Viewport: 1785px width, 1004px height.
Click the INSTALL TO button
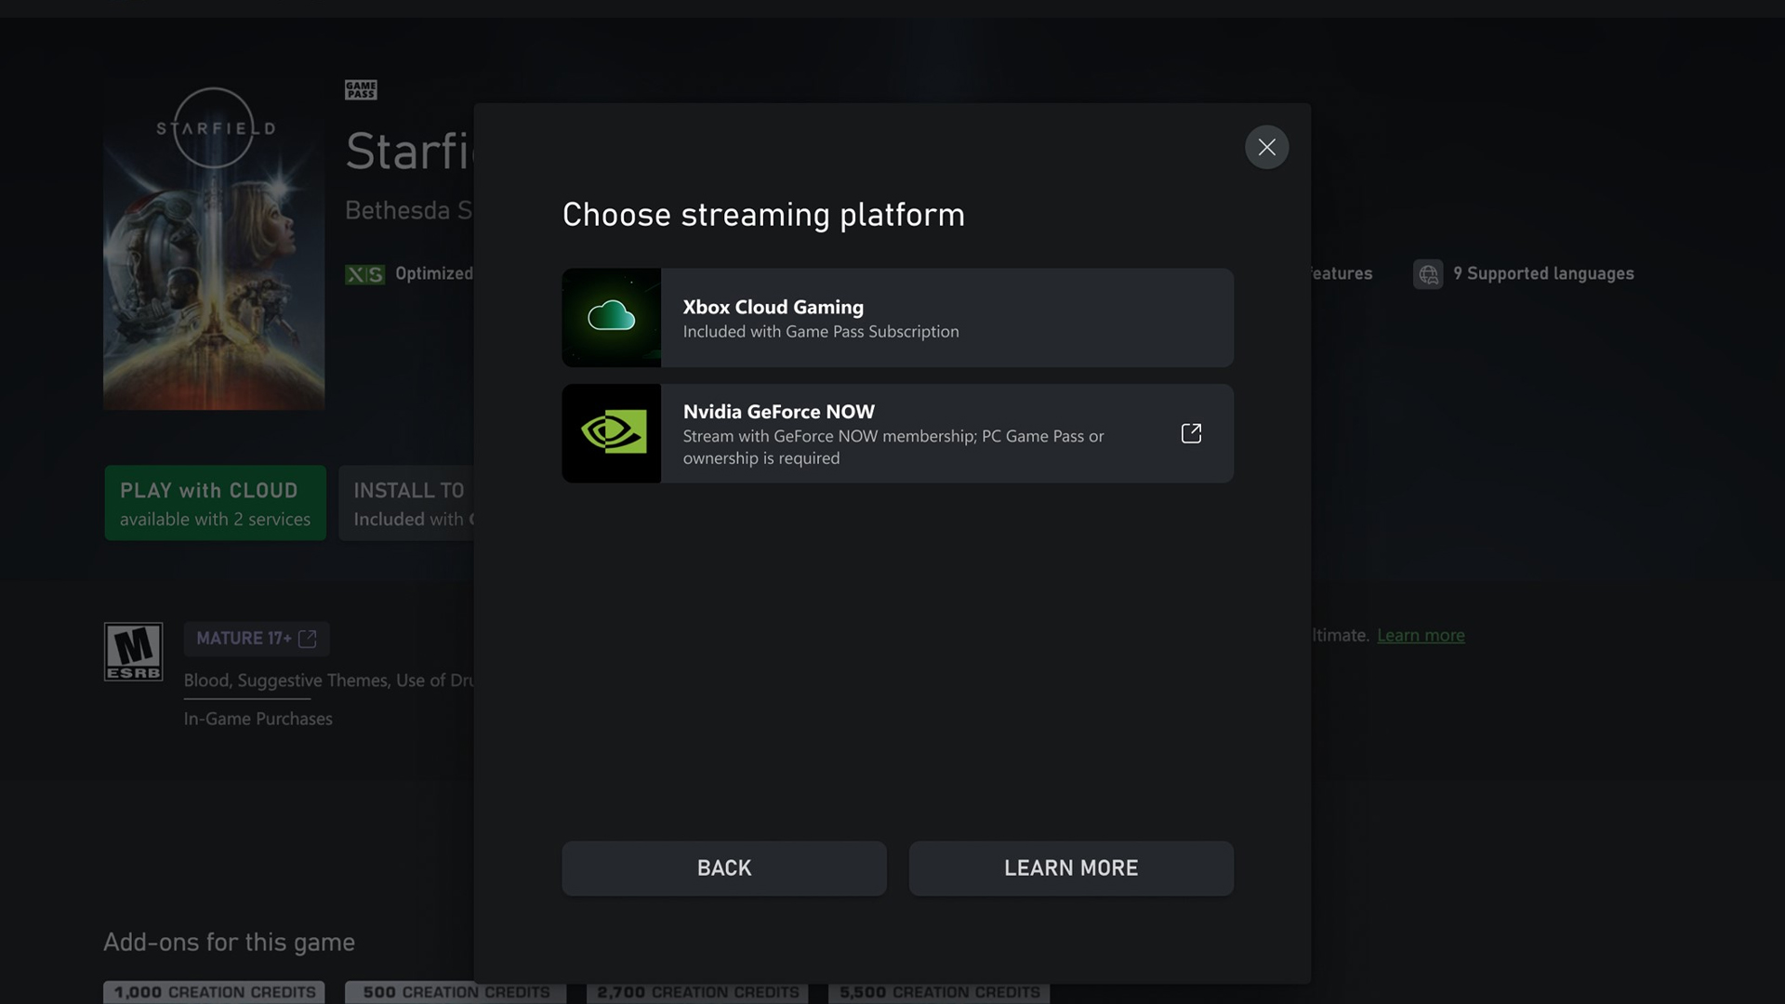409,502
